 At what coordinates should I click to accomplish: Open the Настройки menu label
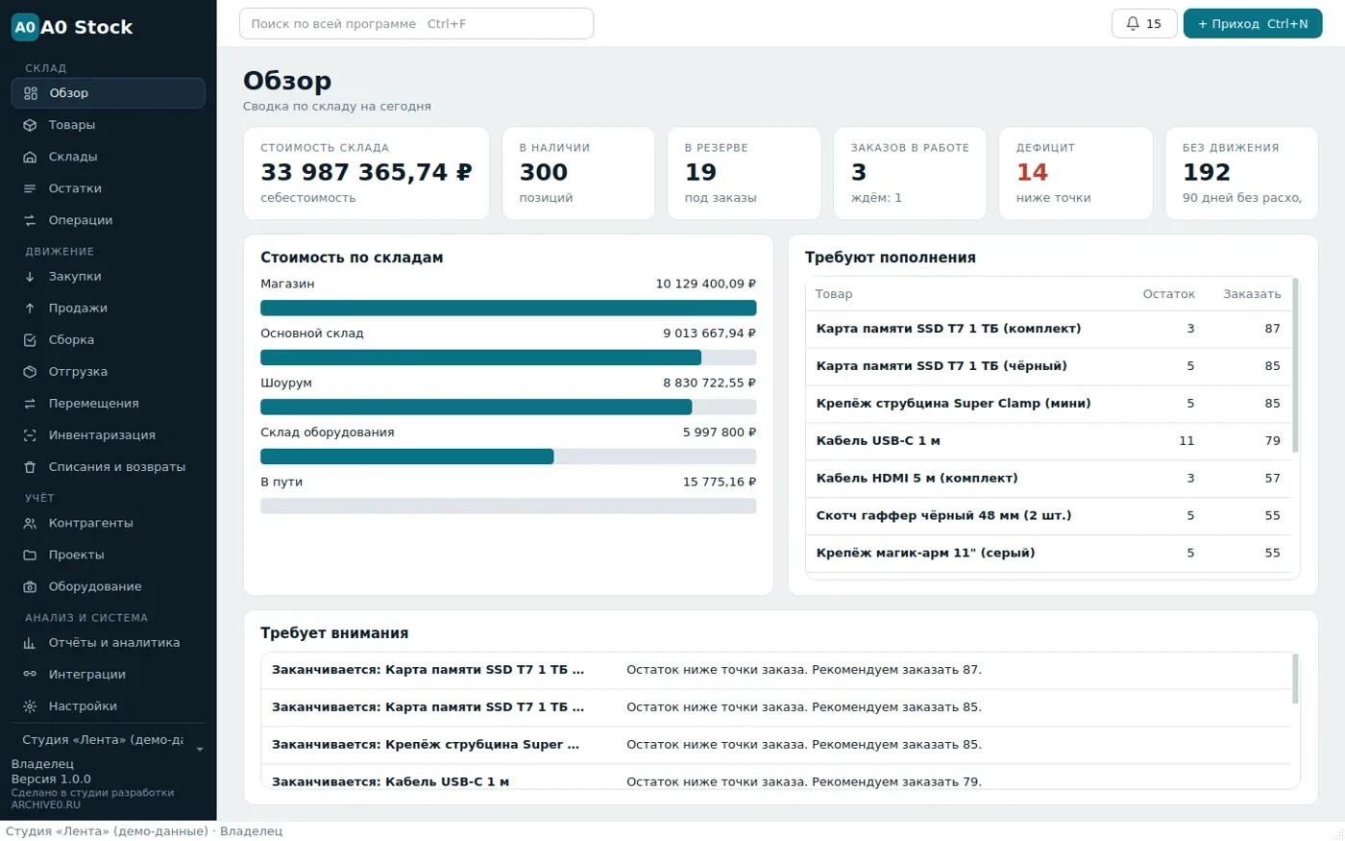coord(83,705)
